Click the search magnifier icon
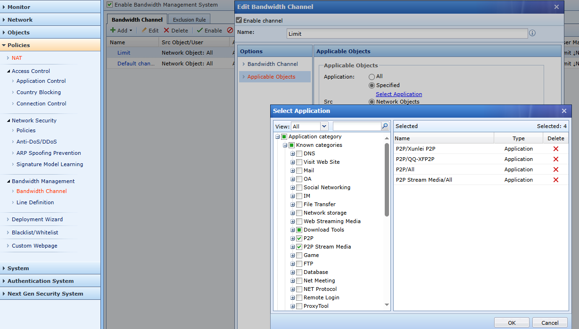Screen dimensions: 579x329 coord(385,126)
